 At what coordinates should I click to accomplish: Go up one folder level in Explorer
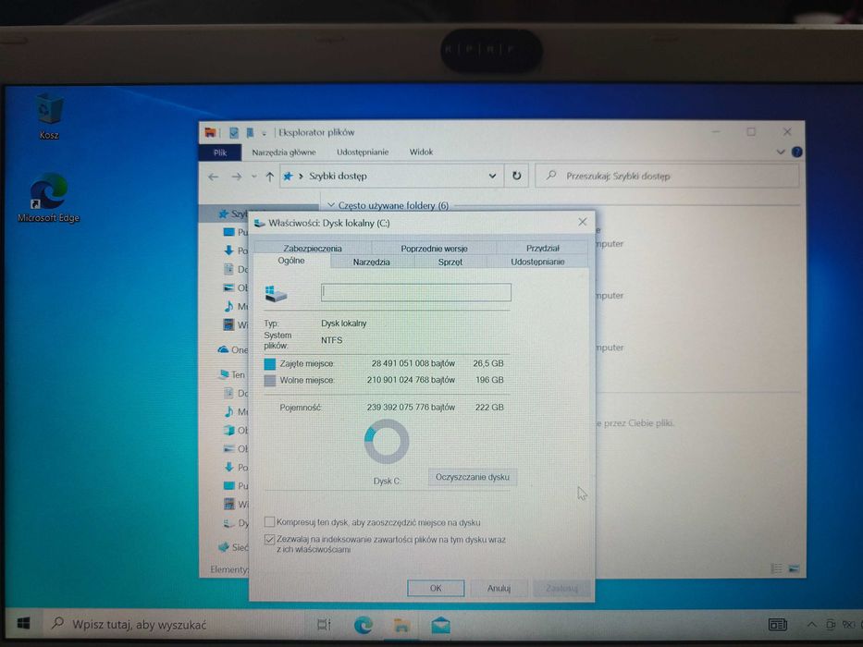coord(270,177)
